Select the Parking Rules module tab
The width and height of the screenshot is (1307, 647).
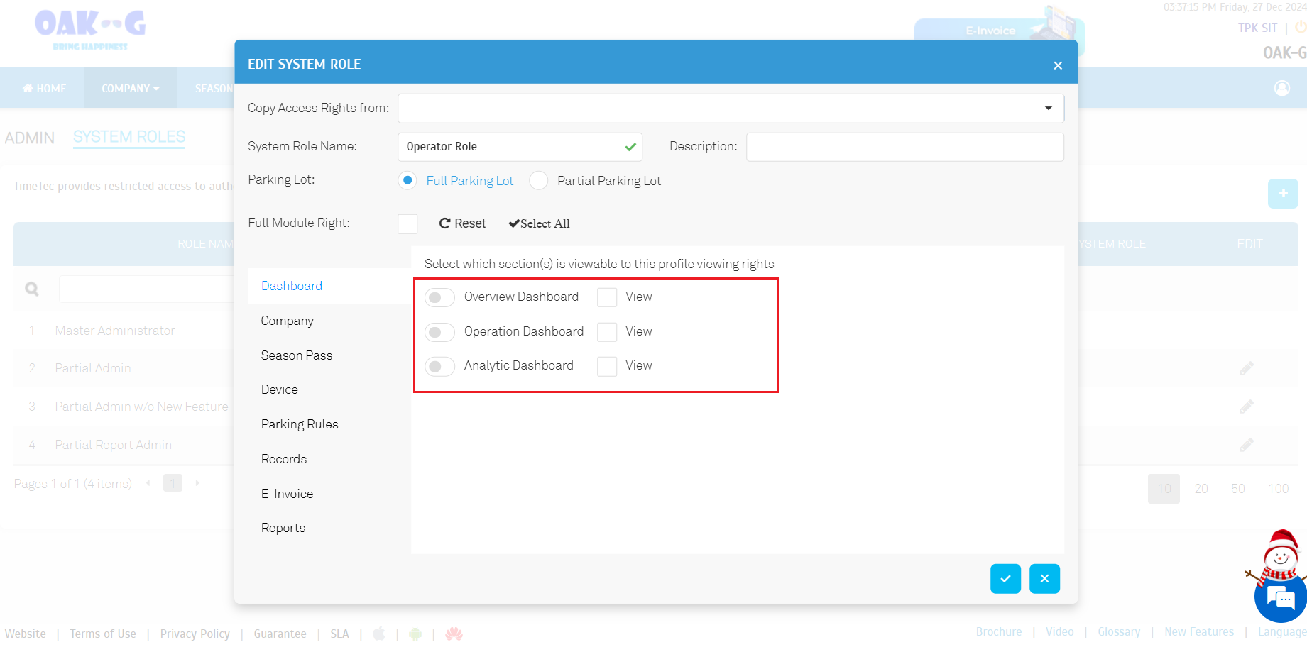click(300, 424)
